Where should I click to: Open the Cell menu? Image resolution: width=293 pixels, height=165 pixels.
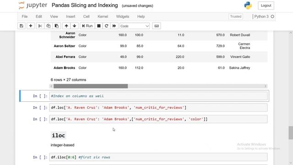(87, 16)
